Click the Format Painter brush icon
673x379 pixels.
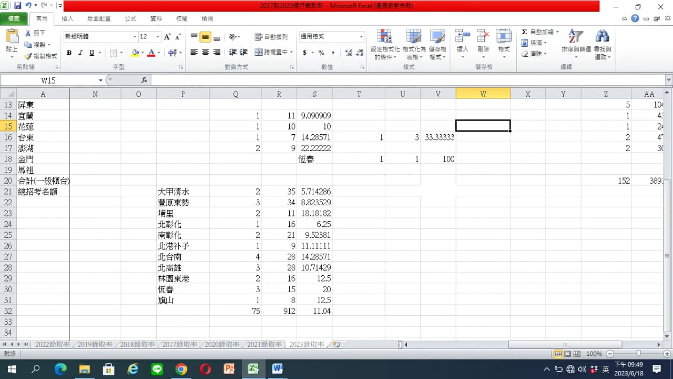click(x=28, y=56)
